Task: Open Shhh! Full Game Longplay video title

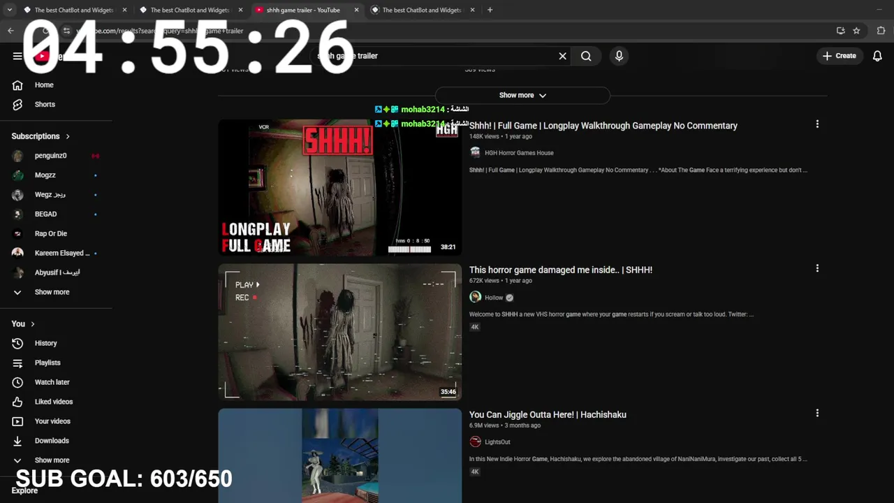Action: pyautogui.click(x=603, y=126)
